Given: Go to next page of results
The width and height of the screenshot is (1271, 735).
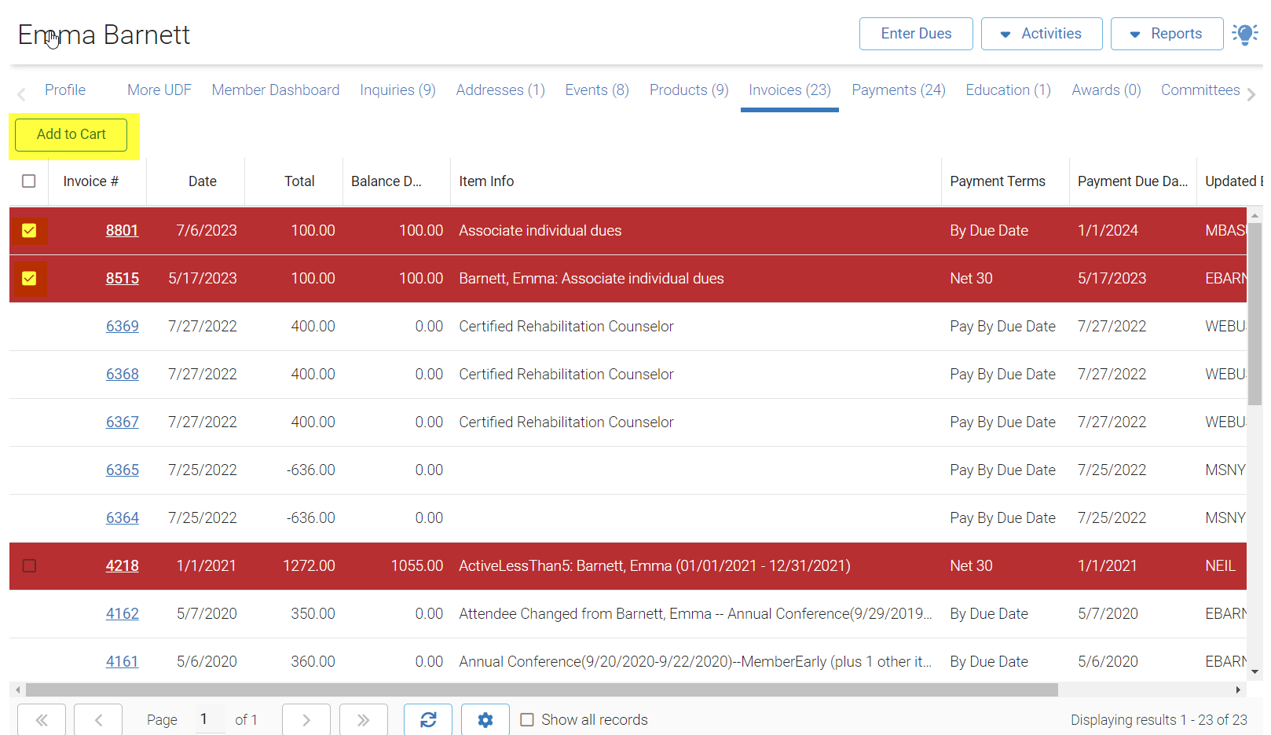Looking at the screenshot, I should click(306, 719).
